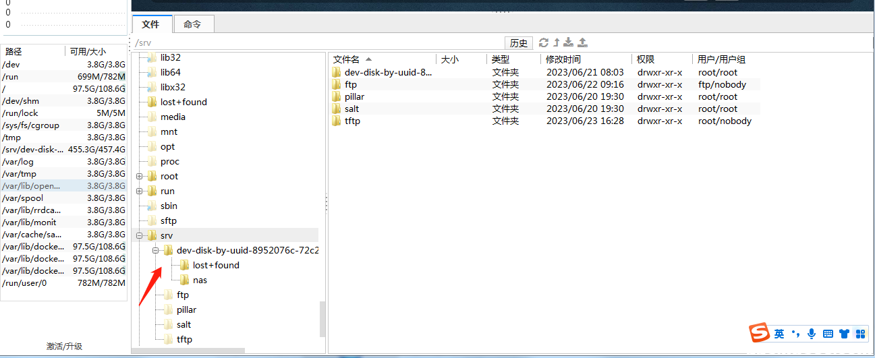
Task: Expand the root folder tree node
Action: pyautogui.click(x=140, y=177)
